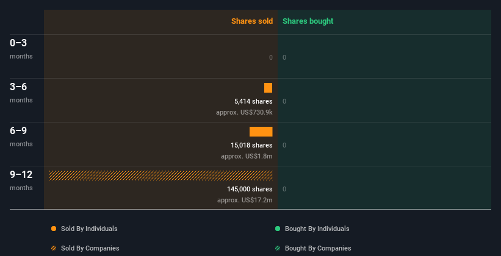This screenshot has height=256, width=501.
Task: Select the 'Sold By Companies' legend label
Action: pyautogui.click(x=90, y=248)
